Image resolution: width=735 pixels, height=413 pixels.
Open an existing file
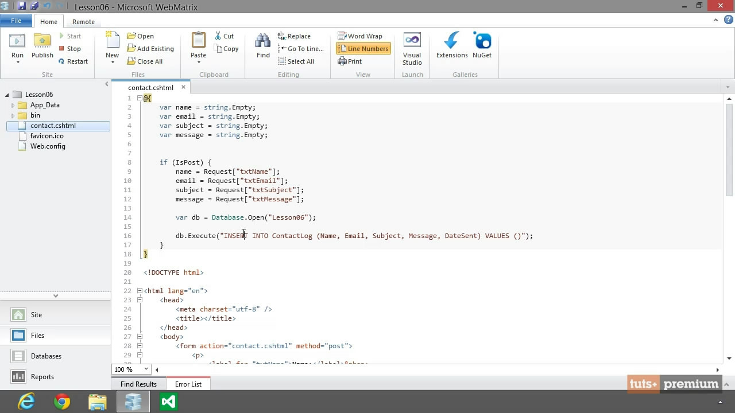[140, 36]
